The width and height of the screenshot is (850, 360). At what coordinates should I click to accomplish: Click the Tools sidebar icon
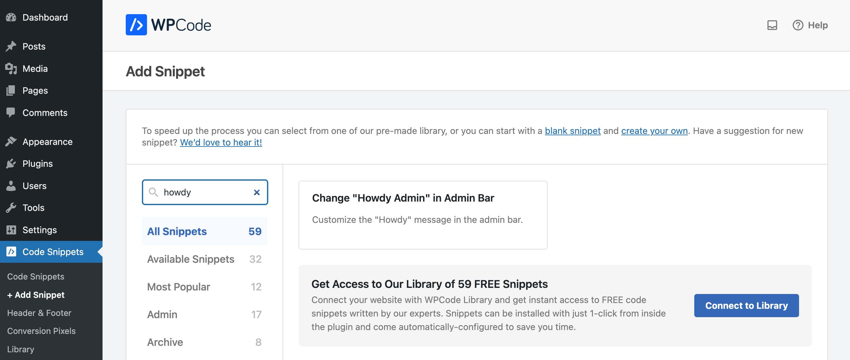coord(12,207)
